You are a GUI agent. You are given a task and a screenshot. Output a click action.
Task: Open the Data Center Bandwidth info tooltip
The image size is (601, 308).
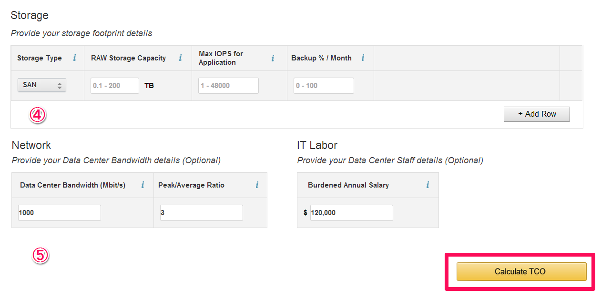[143, 185]
